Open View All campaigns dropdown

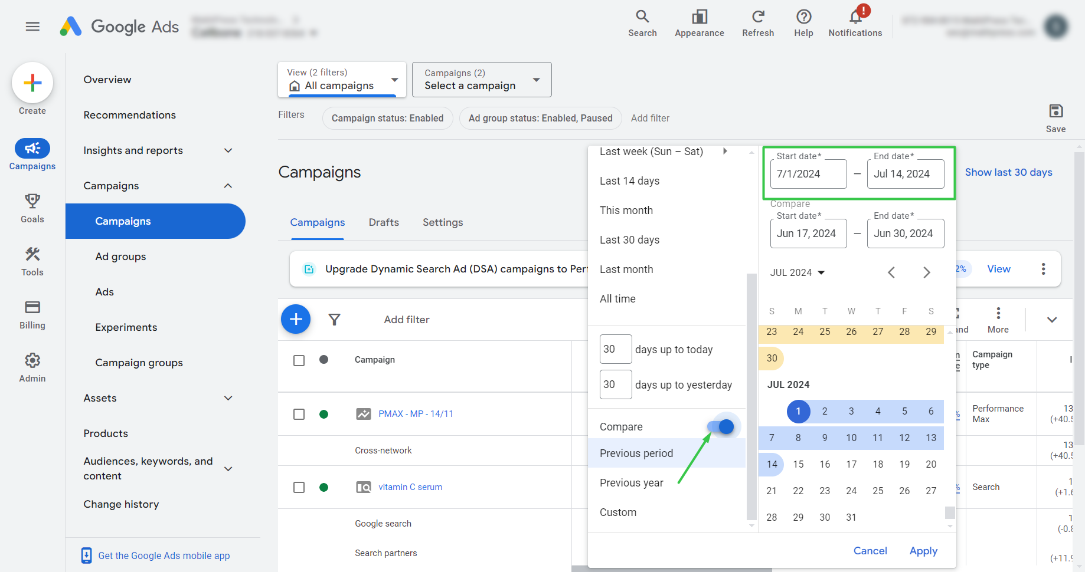342,80
